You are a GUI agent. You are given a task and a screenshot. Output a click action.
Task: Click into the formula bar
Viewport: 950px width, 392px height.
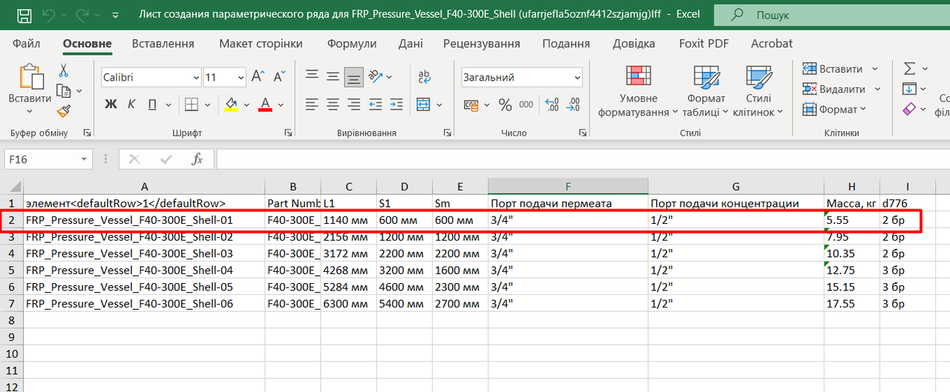coord(583,159)
